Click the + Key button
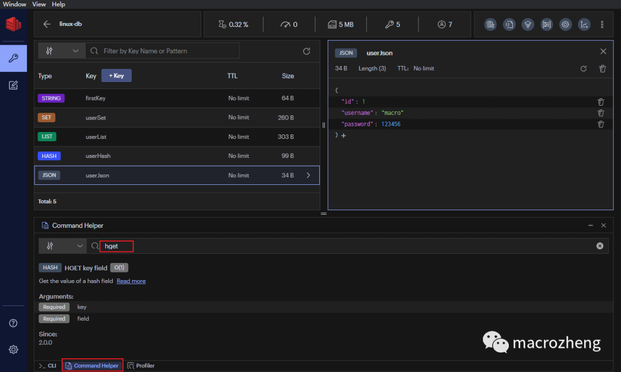The image size is (621, 372). point(116,76)
